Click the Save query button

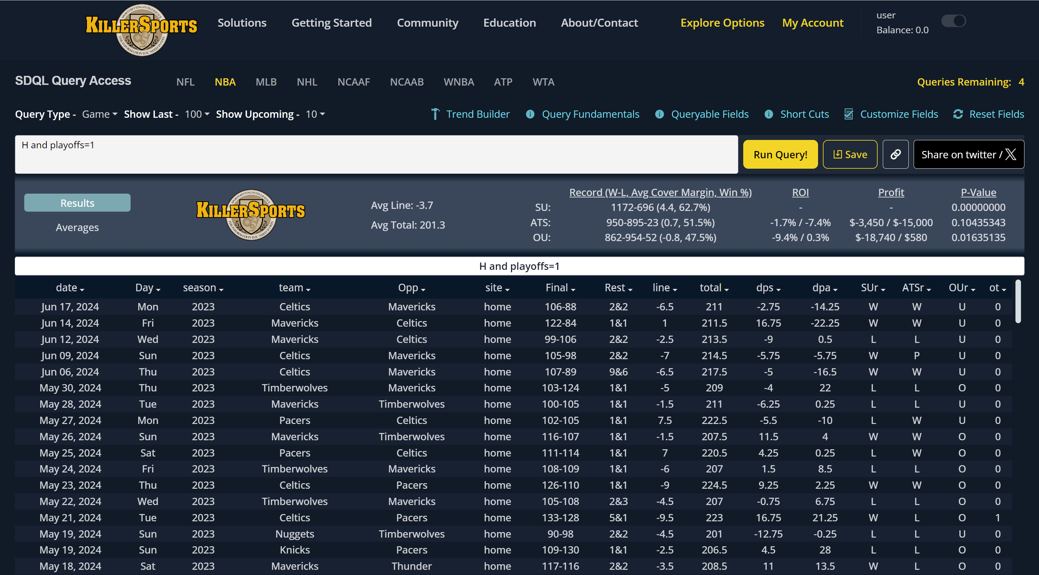tap(850, 154)
